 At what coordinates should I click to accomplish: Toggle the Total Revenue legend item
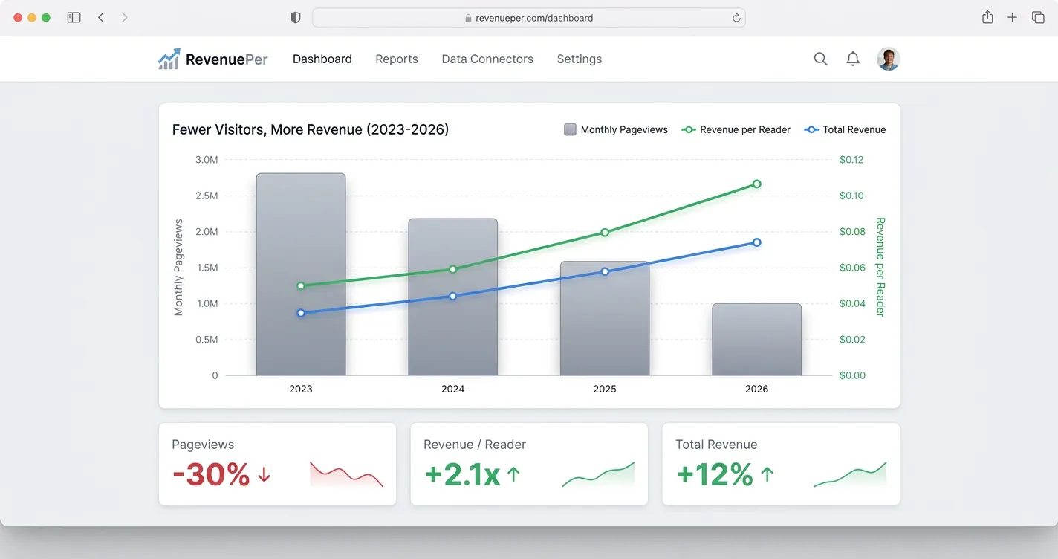[x=846, y=129]
